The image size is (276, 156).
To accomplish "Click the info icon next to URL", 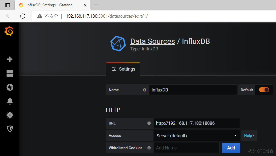I will [x=149, y=123].
